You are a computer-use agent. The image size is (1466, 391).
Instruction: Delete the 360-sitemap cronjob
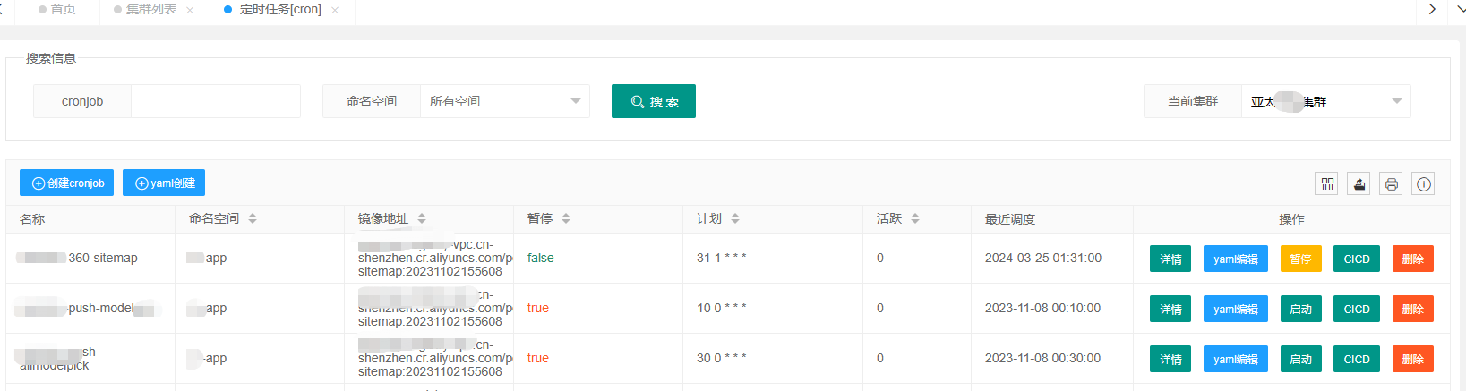[x=1413, y=259]
